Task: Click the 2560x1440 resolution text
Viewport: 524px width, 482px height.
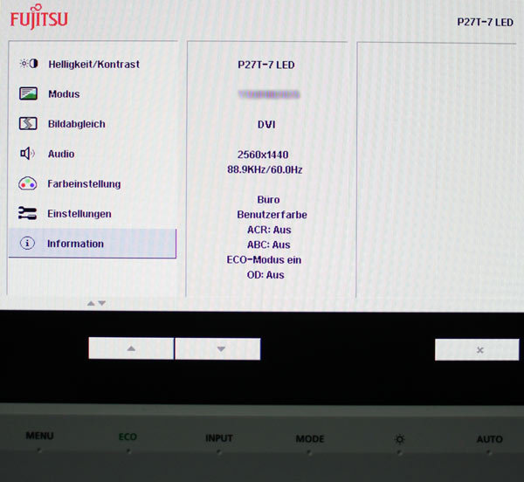Action: [x=263, y=155]
